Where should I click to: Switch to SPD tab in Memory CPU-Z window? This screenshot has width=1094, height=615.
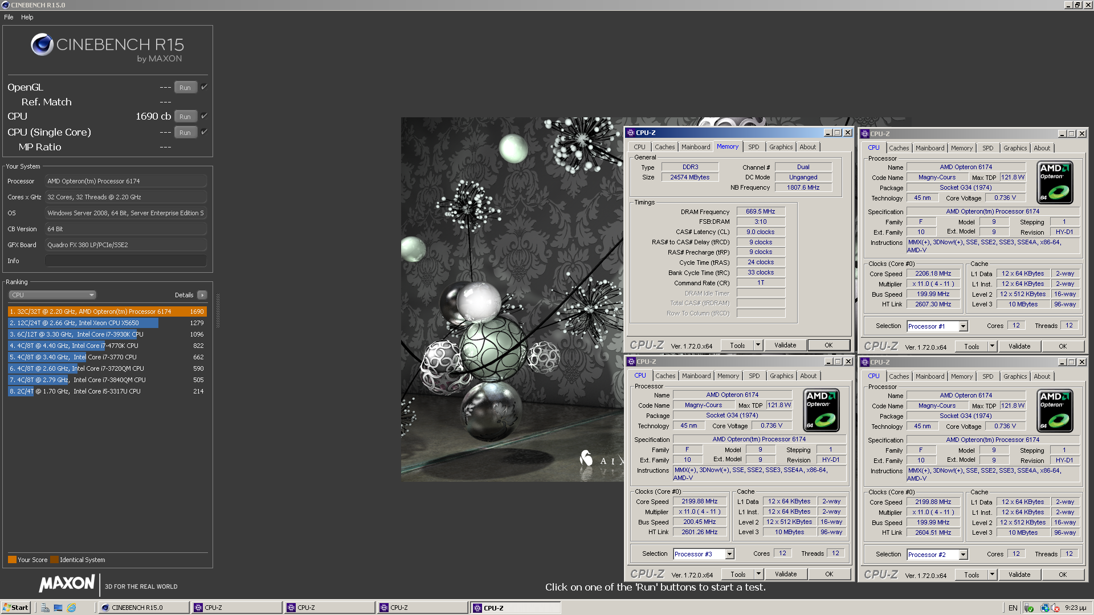(x=754, y=147)
